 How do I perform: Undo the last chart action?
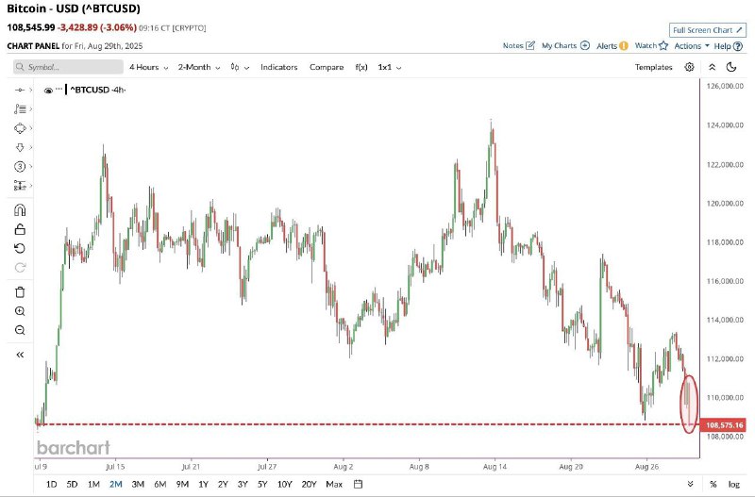point(20,248)
